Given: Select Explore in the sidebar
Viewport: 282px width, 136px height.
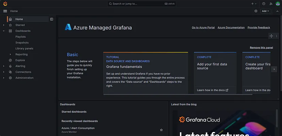Looking at the screenshot, I should 20,60.
